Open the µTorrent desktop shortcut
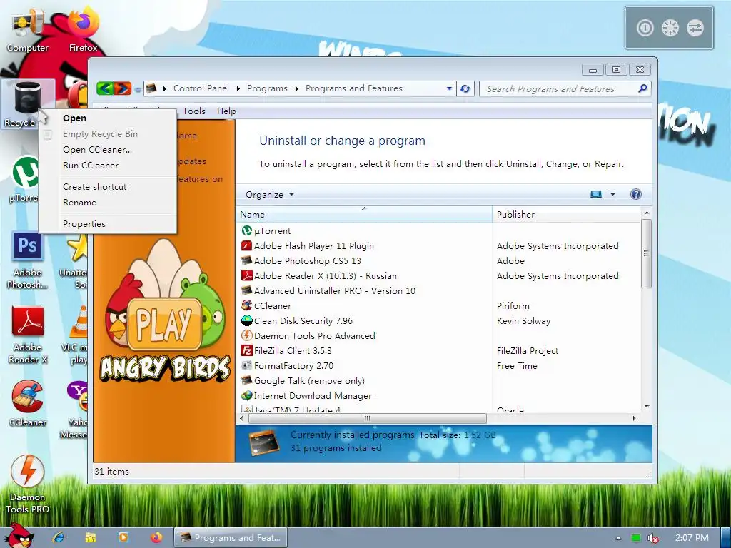731x548 pixels. (x=25, y=179)
